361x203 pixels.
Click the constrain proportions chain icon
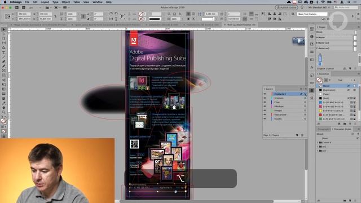[55, 16]
